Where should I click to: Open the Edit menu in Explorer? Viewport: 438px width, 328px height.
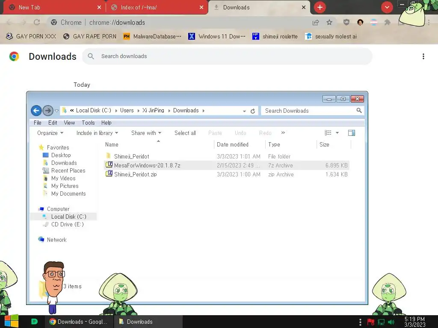point(53,123)
